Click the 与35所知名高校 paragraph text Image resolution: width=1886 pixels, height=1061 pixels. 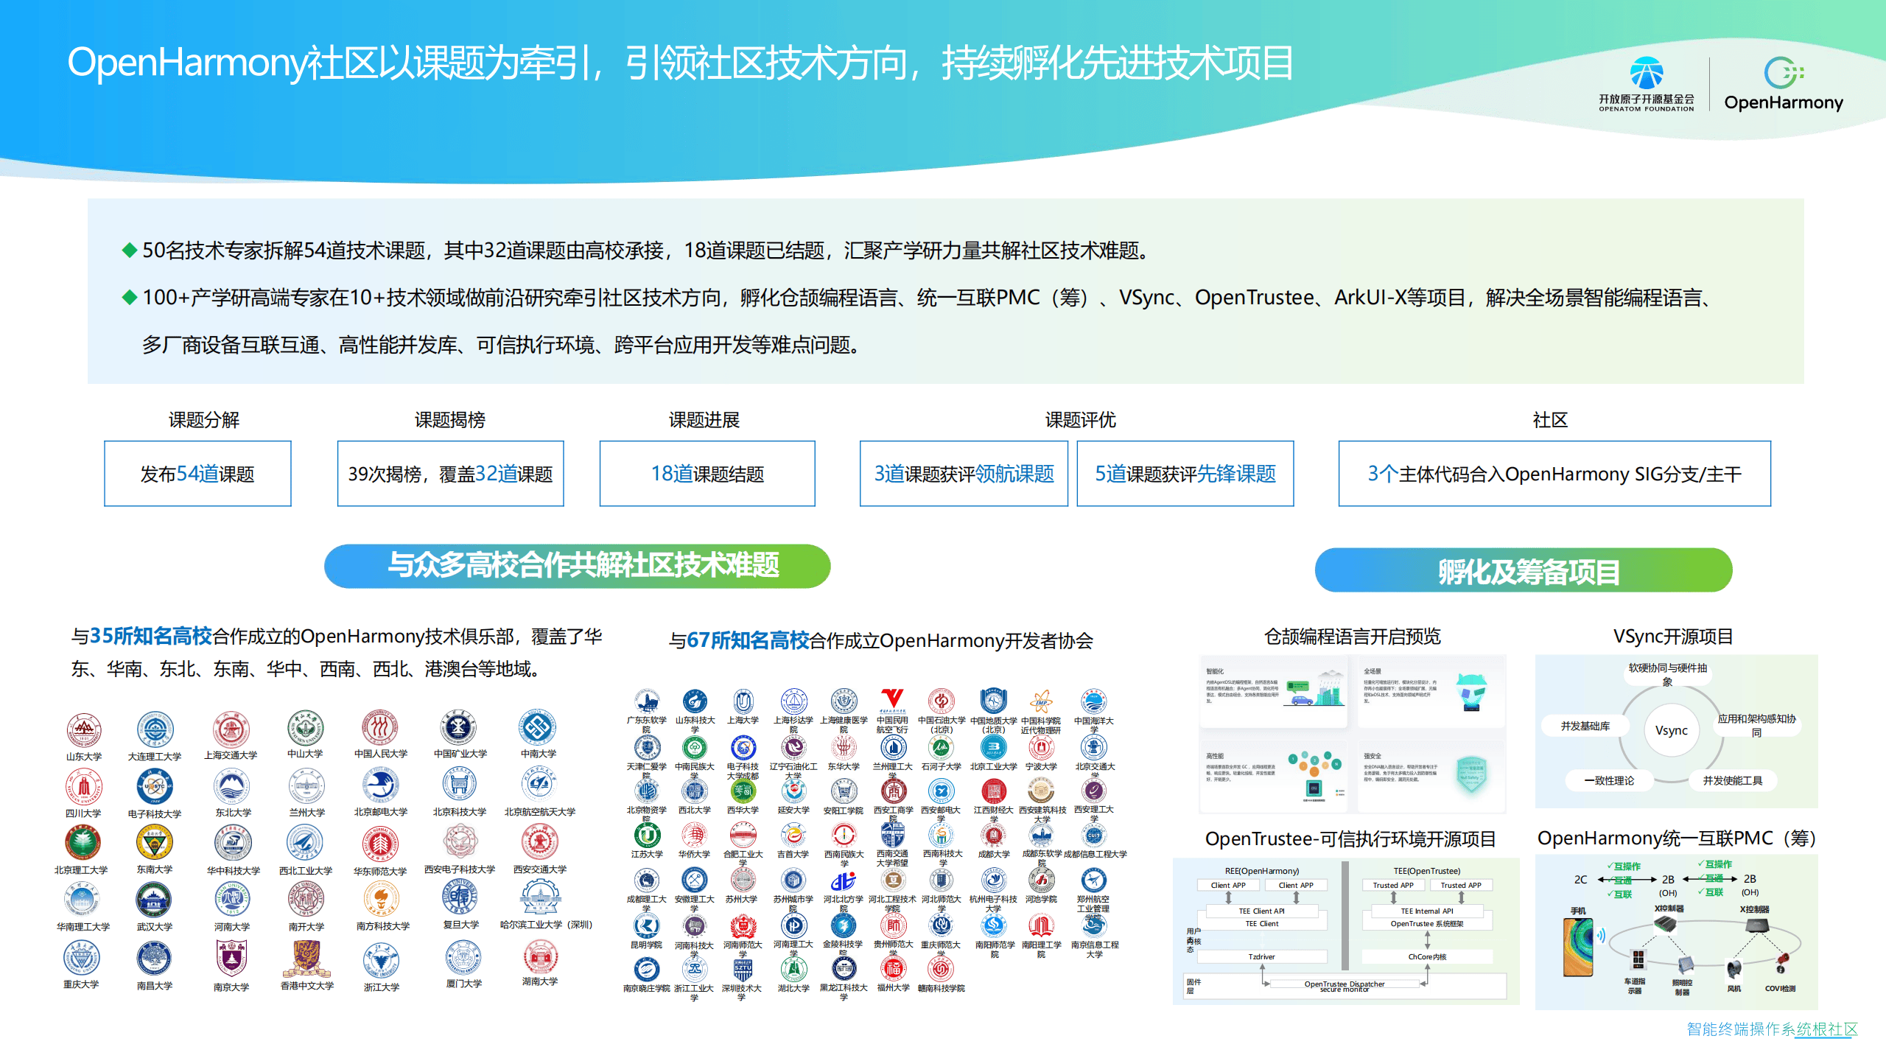pos(337,653)
